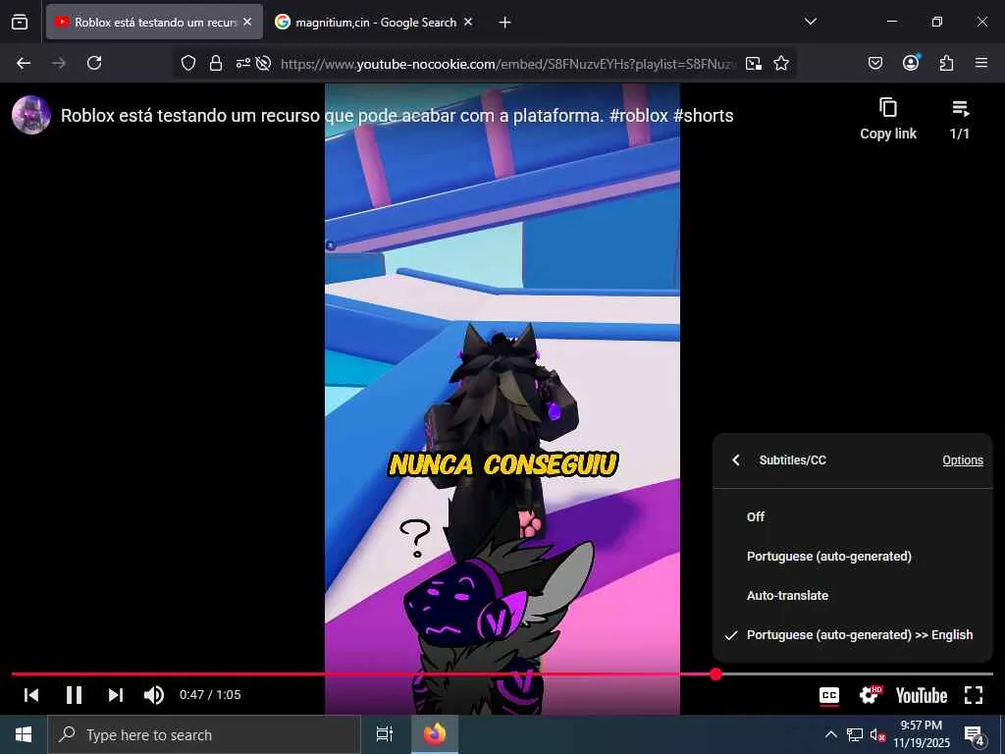This screenshot has width=1005, height=754.
Task: Go back to previous page
Action: [24, 63]
